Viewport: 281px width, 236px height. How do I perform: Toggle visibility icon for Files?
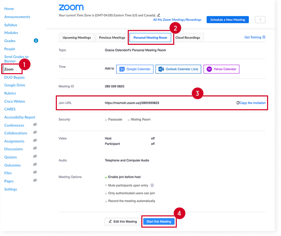coord(35,172)
